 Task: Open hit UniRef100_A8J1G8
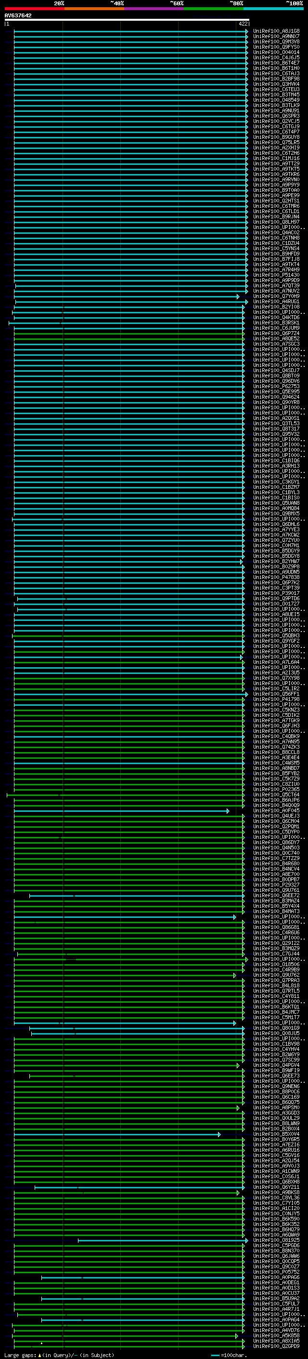click(276, 31)
